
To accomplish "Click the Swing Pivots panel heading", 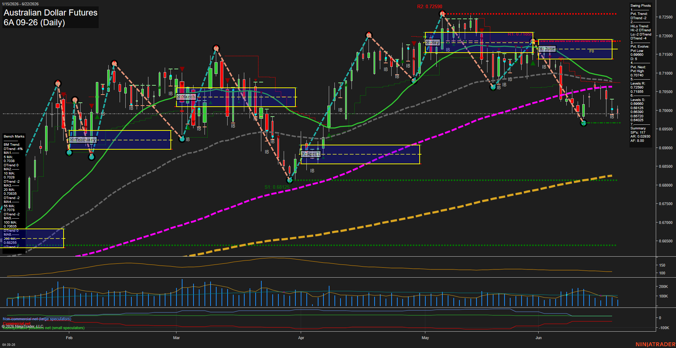I will click(x=640, y=6).
